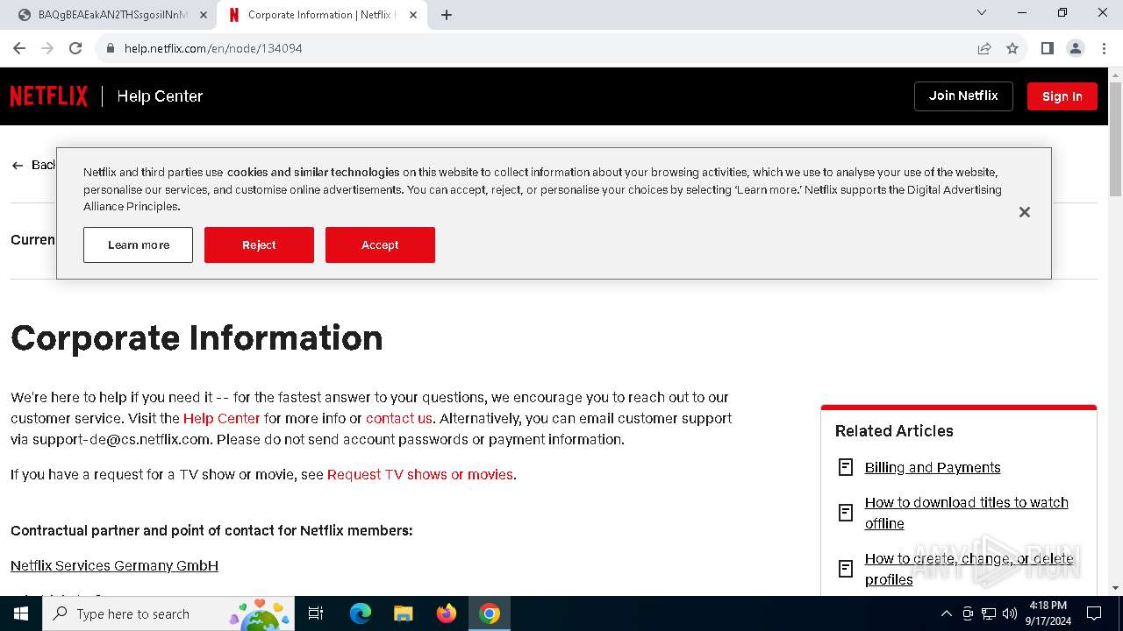Image resolution: width=1123 pixels, height=631 pixels.
Task: Open the Chrome profile menu
Action: pos(1076,48)
